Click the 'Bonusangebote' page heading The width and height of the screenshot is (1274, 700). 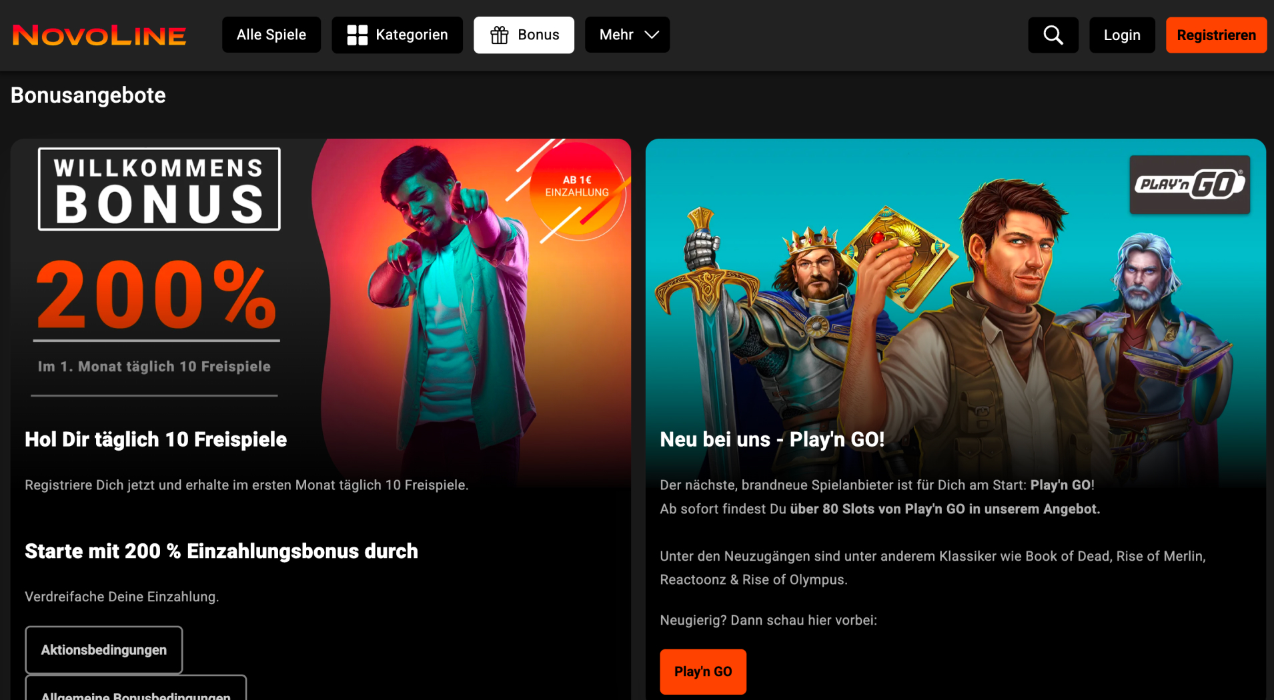coord(88,95)
